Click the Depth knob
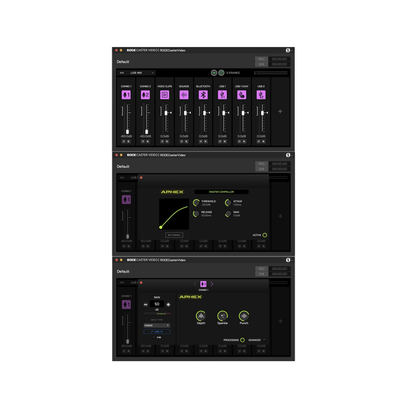This screenshot has width=407, height=407. (201, 316)
